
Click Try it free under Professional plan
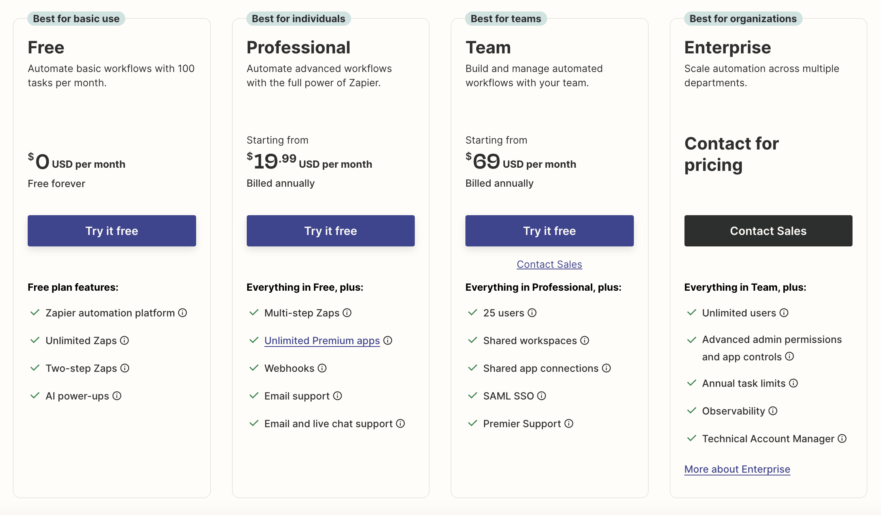331,231
